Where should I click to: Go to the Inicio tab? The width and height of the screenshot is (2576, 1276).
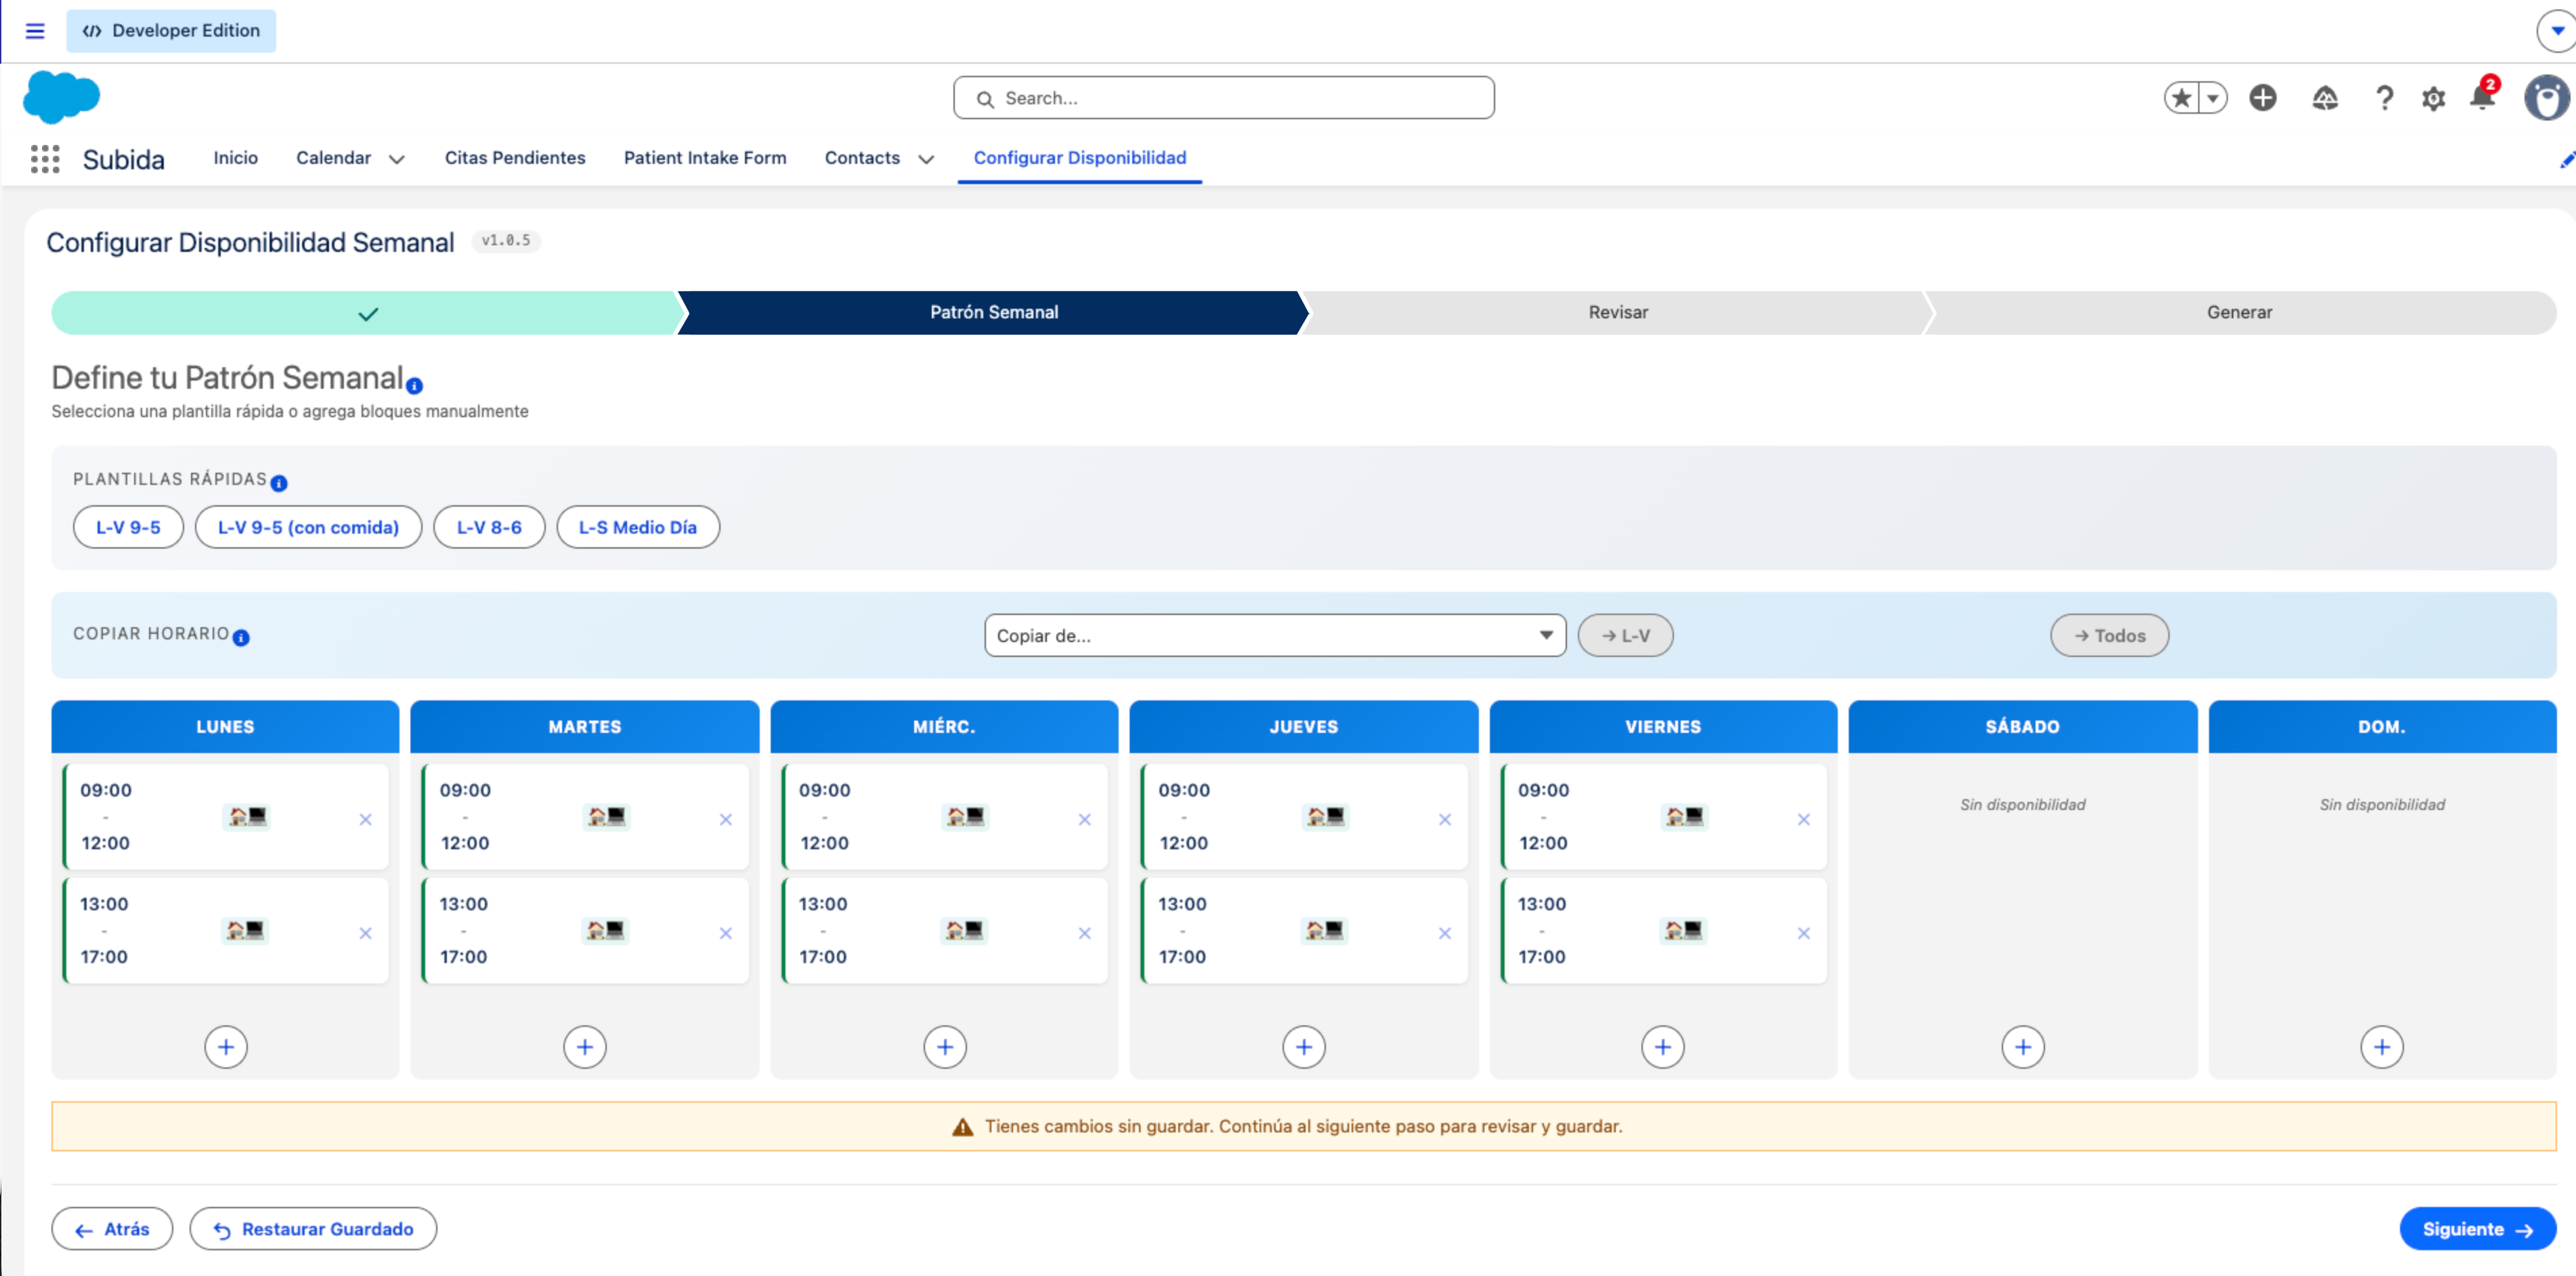[x=236, y=158]
